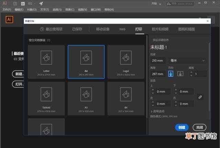Toggle the bleed link chain icon
Image resolution: width=220 pixels, height=148 pixels.
click(200, 97)
